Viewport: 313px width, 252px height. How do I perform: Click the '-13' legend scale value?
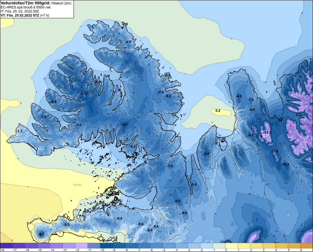64,250
